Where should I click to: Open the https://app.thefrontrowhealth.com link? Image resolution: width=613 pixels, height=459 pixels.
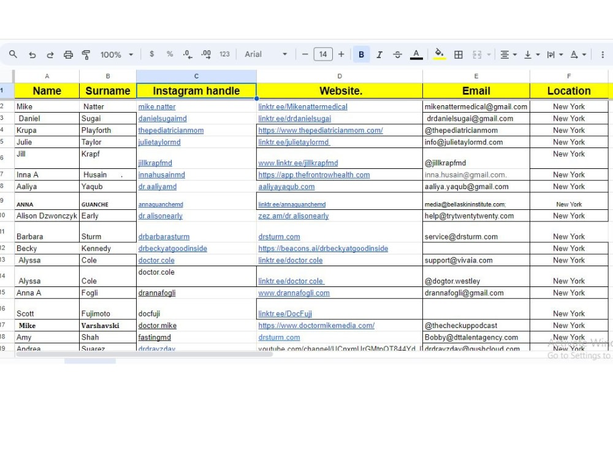pyautogui.click(x=314, y=175)
